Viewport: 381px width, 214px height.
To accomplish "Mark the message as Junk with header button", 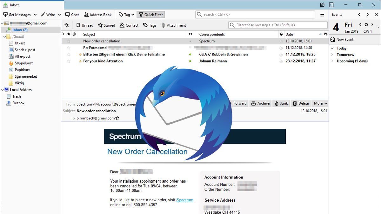I will (x=281, y=103).
